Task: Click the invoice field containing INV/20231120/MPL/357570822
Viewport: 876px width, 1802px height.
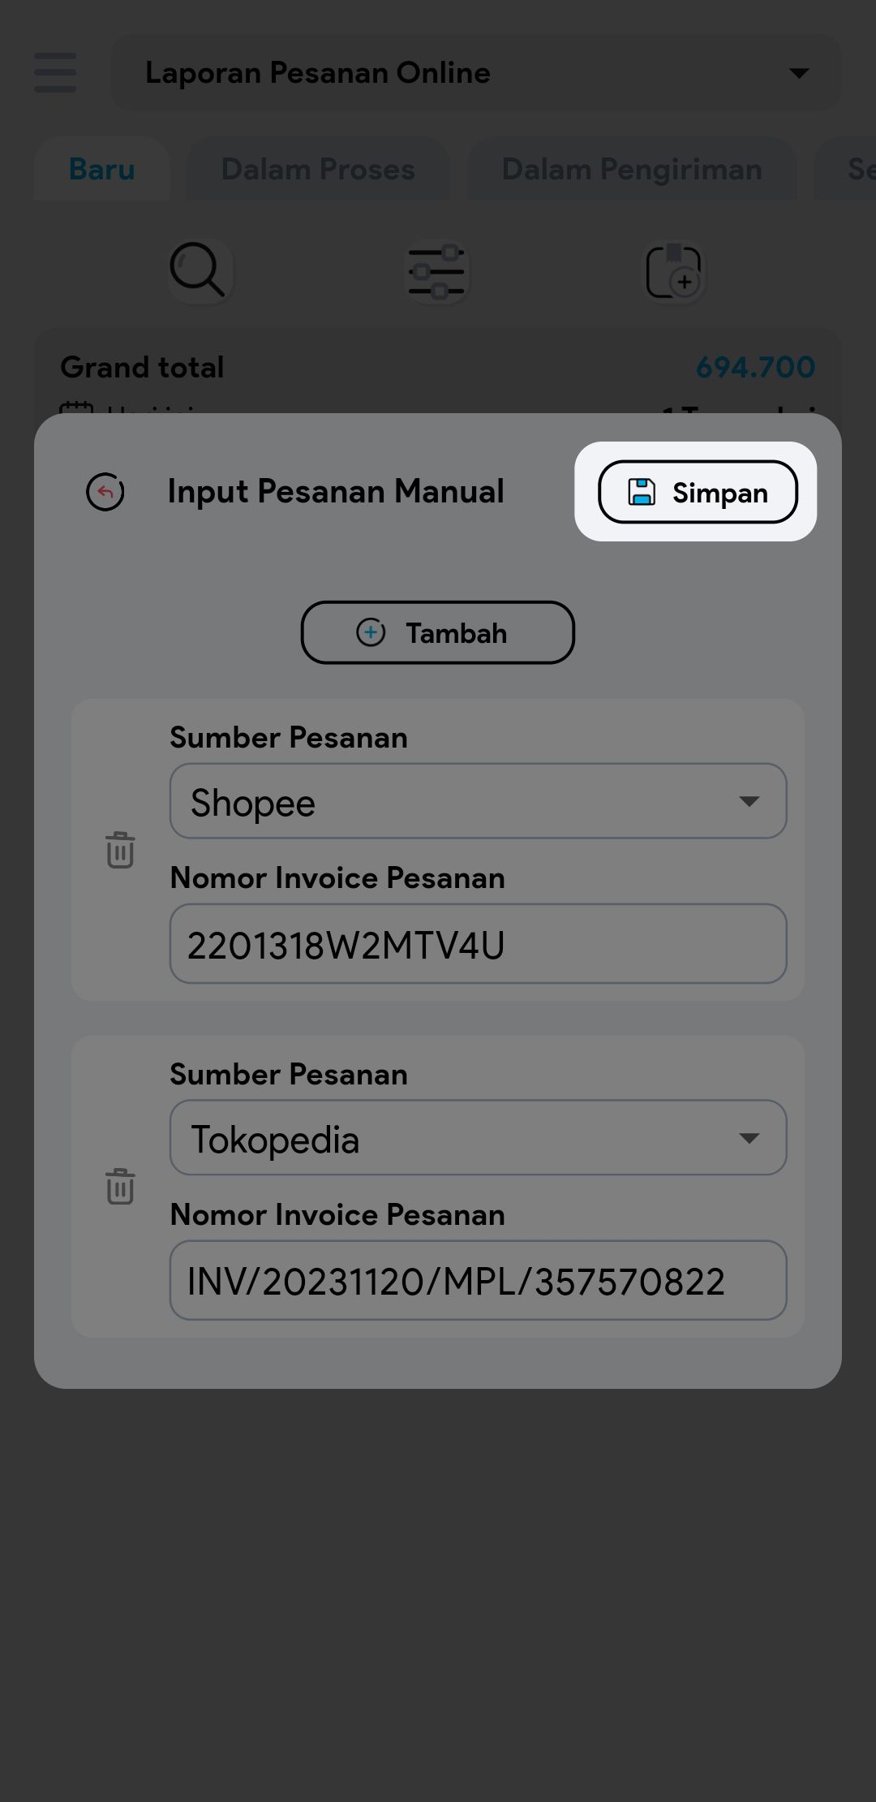Action: (478, 1281)
